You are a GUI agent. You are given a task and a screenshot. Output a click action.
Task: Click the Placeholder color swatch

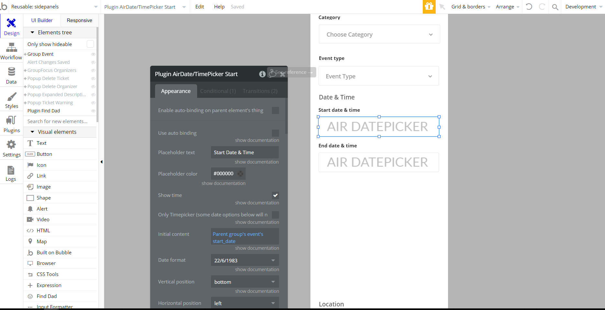point(241,174)
